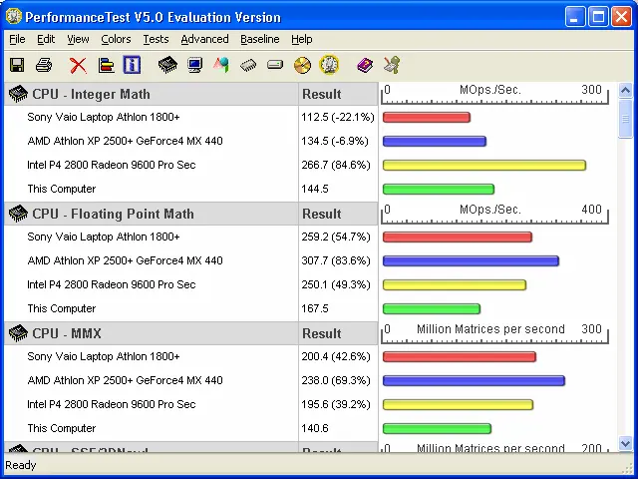Click the blue Floating Point bar for AMD Athlon

[471, 260]
